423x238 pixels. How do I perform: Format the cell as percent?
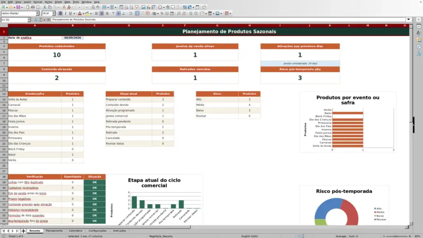162,14
